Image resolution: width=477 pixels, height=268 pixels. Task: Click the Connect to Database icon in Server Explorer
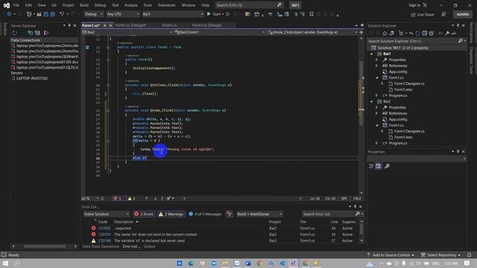point(30,33)
